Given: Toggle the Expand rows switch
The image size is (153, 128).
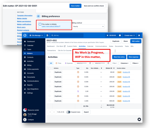Looking at the screenshot, I should click(x=68, y=112).
